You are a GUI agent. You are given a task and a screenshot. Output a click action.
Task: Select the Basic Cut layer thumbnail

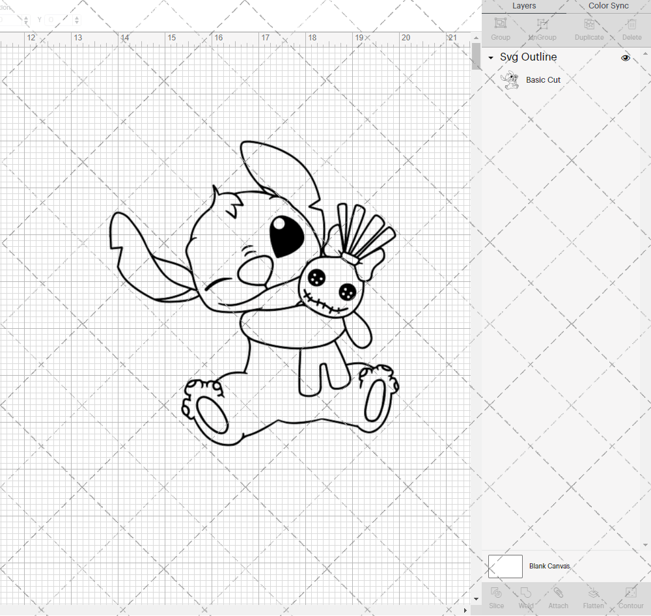pyautogui.click(x=510, y=80)
